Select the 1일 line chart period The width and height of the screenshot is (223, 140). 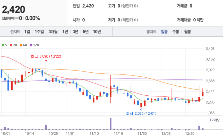tap(27, 32)
